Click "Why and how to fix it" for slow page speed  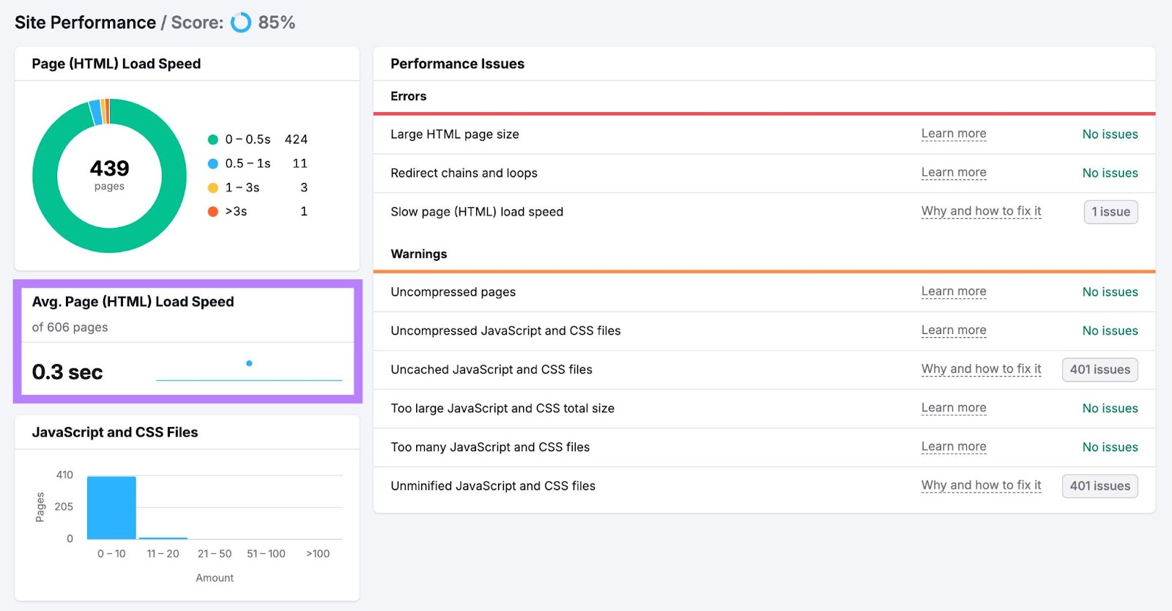point(981,212)
